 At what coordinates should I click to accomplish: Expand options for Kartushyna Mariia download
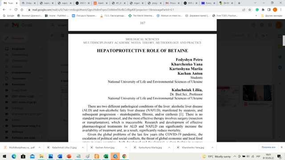tap(169, 148)
